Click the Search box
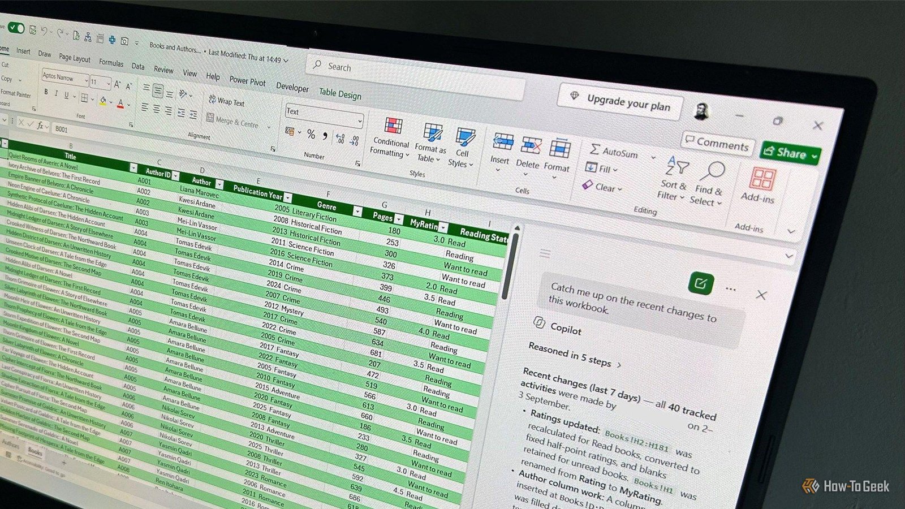This screenshot has height=509, width=905. (416, 76)
